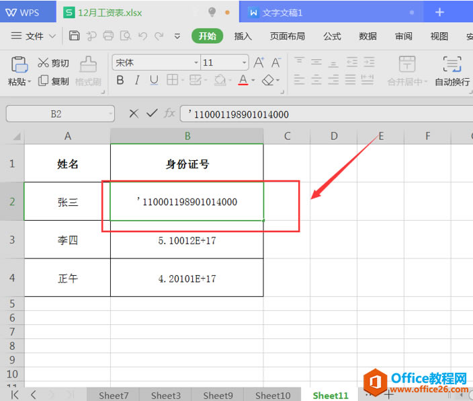
Task: Click the Undo arrow icon
Action: [x=142, y=36]
